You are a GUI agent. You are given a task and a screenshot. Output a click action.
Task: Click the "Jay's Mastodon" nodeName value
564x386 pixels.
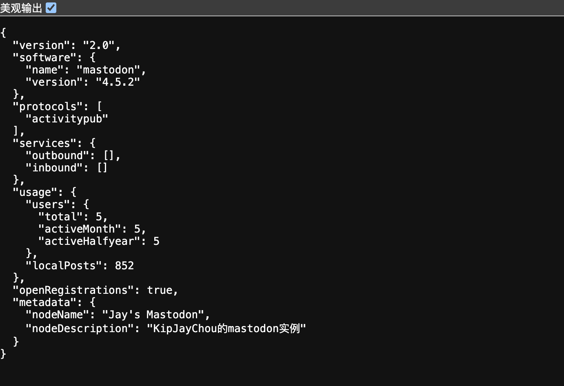(x=153, y=315)
